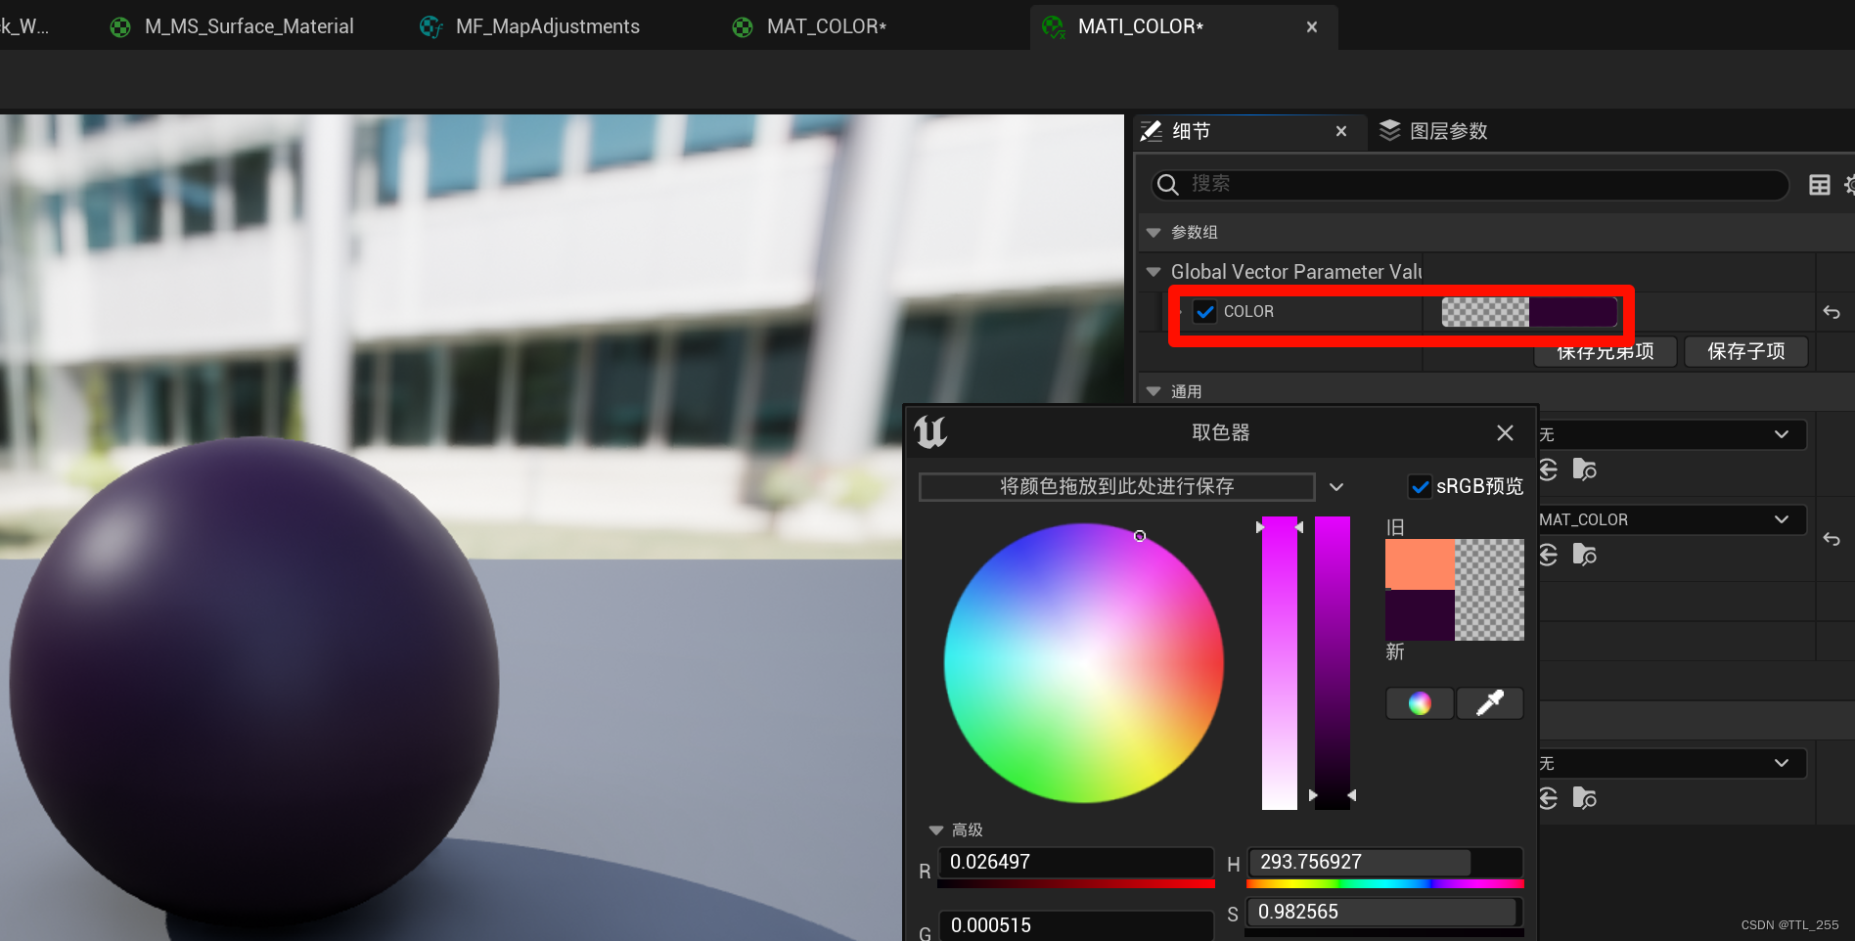This screenshot has width=1855, height=941.
Task: Switch to the 图层参数 tab
Action: (x=1433, y=131)
